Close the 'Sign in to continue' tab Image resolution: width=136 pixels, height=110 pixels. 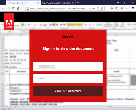(38, 3)
